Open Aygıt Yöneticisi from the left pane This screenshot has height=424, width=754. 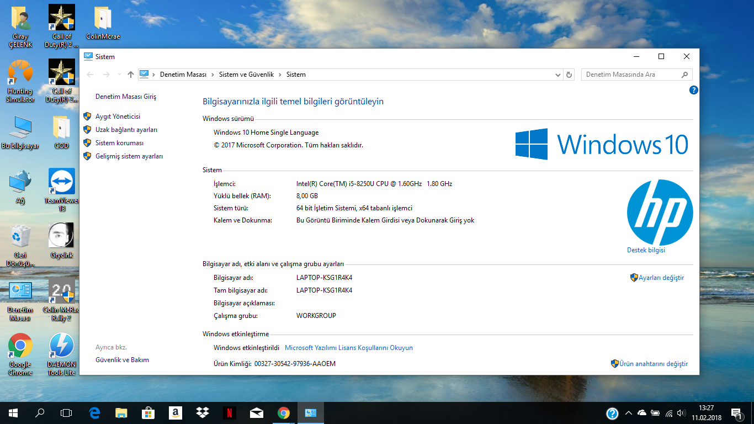coord(118,116)
